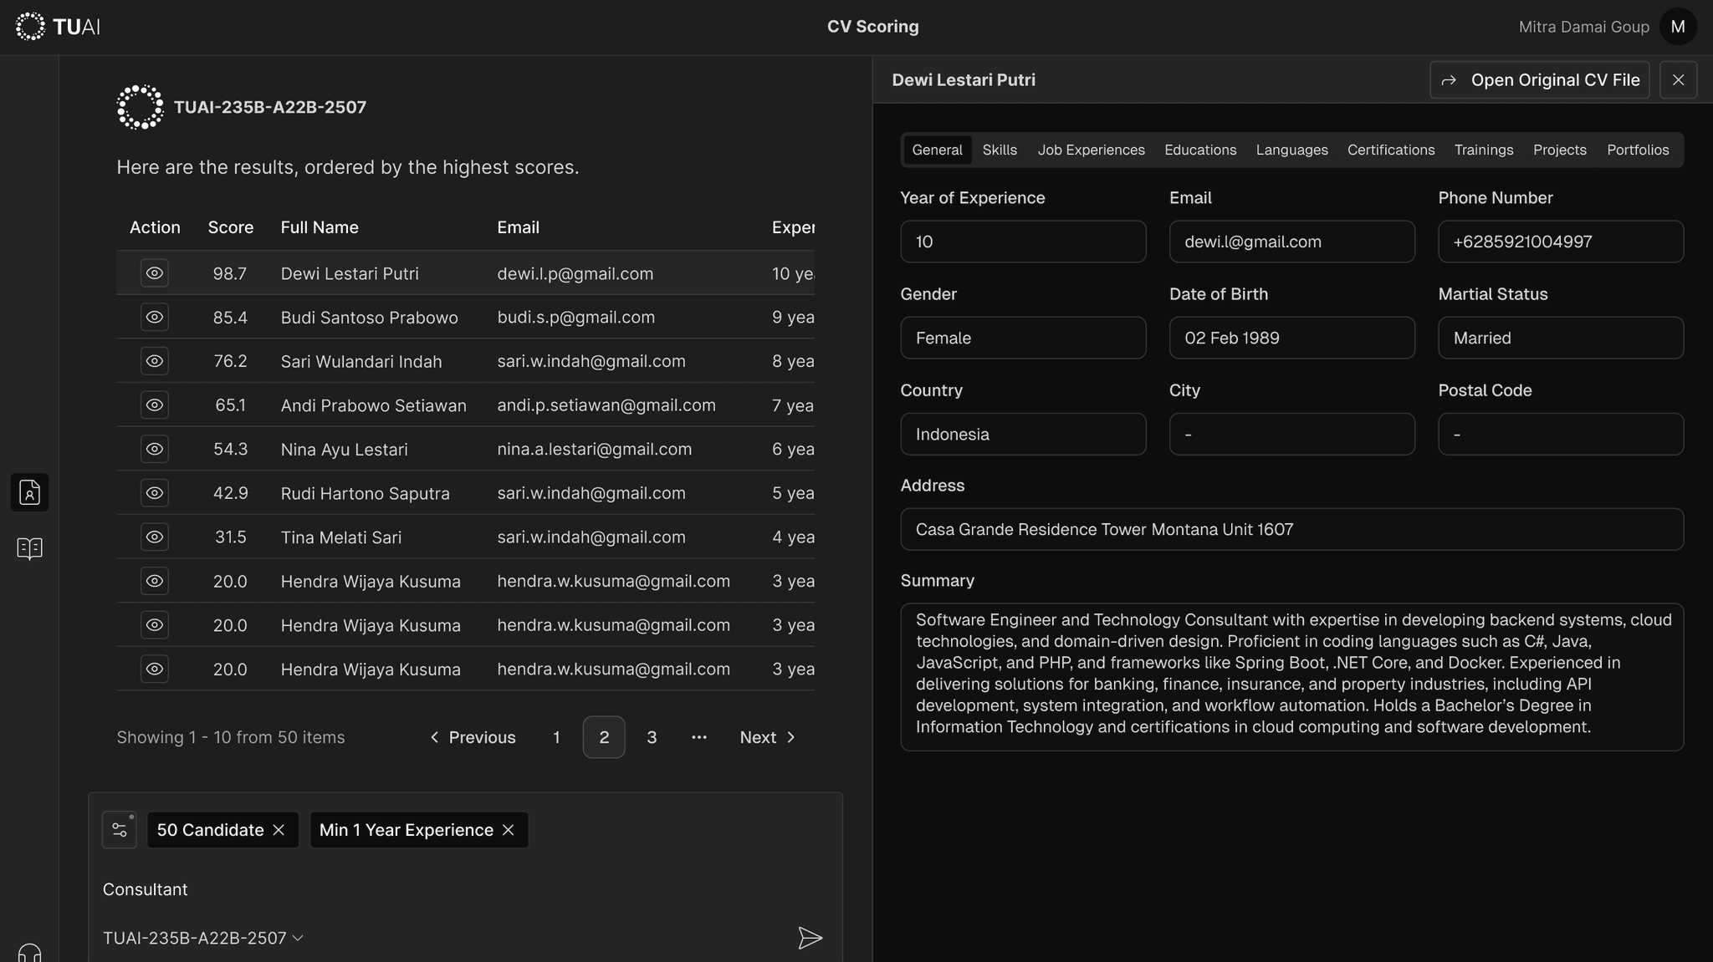The image size is (1713, 962).
Task: Remove the Min 1 Year Experience tag
Action: click(x=509, y=830)
